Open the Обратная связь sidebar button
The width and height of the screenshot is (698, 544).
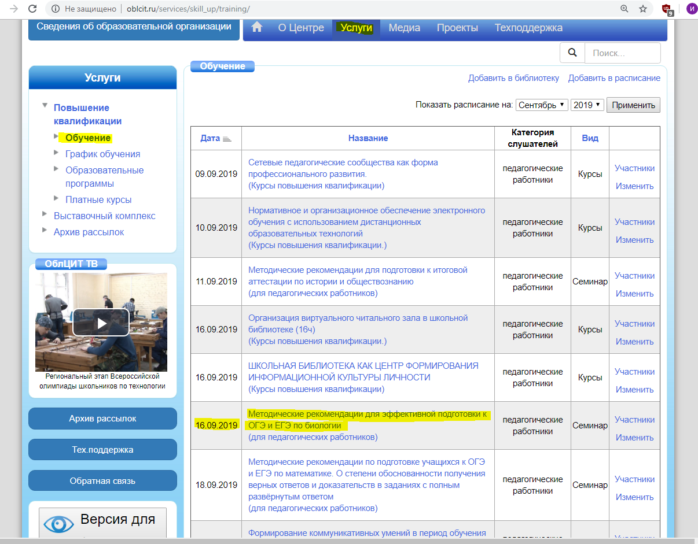[102, 481]
